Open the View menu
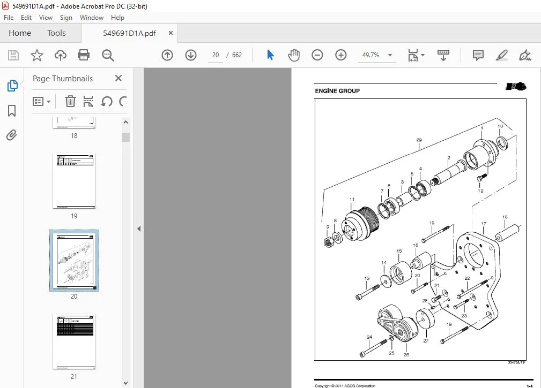541x388 pixels. click(x=46, y=18)
